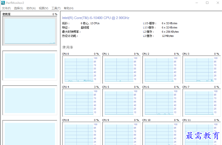Open the 选择(S) menu
The height and width of the screenshot is (145, 222).
[19, 8]
